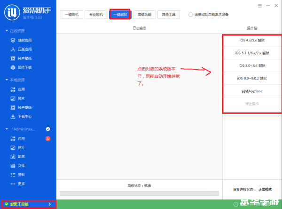
Task: Close the 爱思助手 window
Action: [276, 6]
